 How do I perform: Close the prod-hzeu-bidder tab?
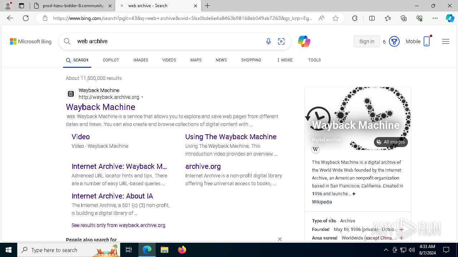click(110, 6)
